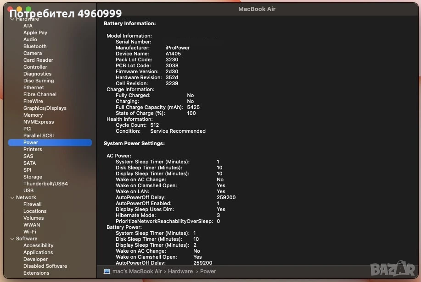The image size is (421, 282).
Task: Click the computer icon in the path bar
Action: [107, 271]
